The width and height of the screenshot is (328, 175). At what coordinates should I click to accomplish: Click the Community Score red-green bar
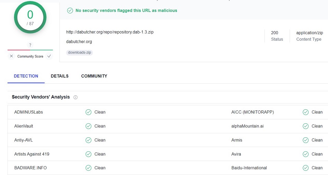[30, 50]
